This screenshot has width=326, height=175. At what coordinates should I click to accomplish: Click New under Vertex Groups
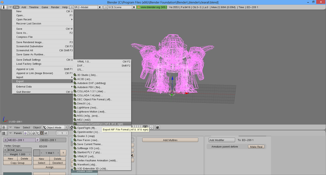(x=11, y=158)
